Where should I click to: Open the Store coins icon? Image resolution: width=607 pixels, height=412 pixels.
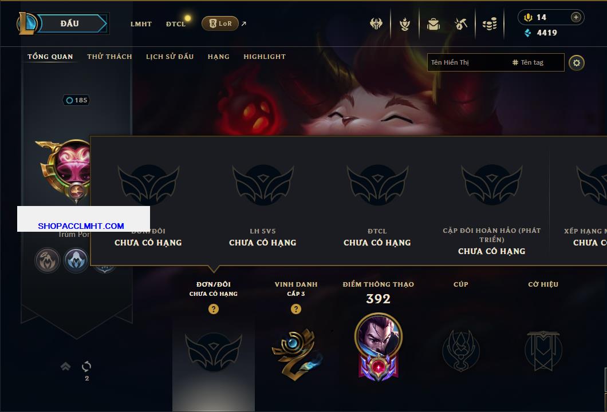(x=489, y=24)
